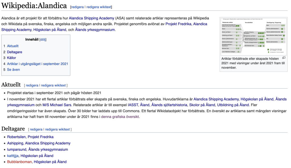291x168 pixels.
Task: Open the 'Projekt Fredrika' link in the intro
Action: (178, 24)
